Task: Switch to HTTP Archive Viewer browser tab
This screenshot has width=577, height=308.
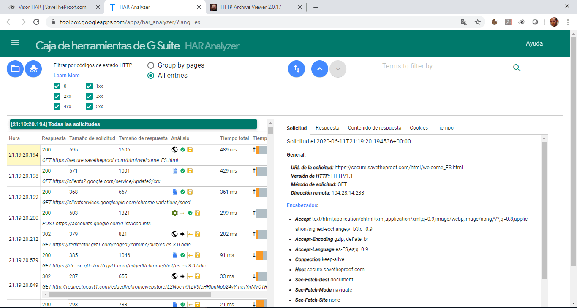Action: [256, 7]
